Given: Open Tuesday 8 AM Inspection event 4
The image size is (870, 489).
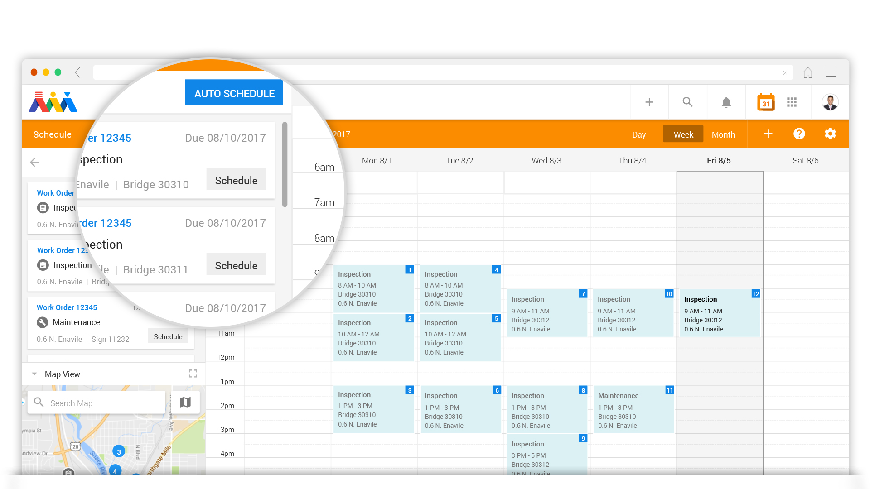Looking at the screenshot, I should [x=460, y=289].
